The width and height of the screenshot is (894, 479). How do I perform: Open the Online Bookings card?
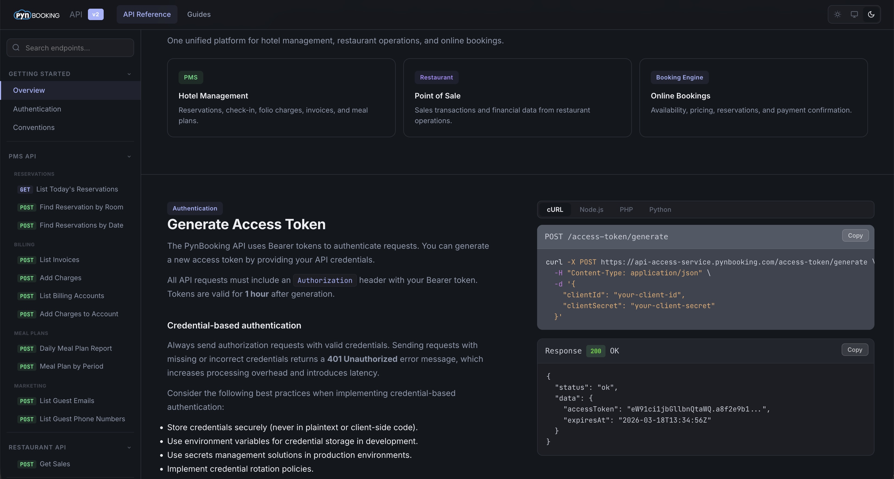tap(753, 97)
